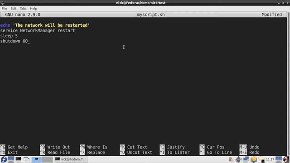Viewport: 290px width, 163px height.
Task: Click the Modified status in nano header
Action: tap(272, 14)
